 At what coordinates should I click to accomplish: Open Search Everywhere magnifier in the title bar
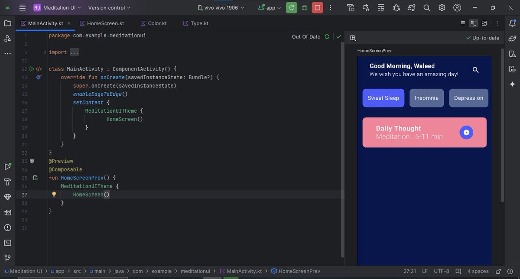426,8
